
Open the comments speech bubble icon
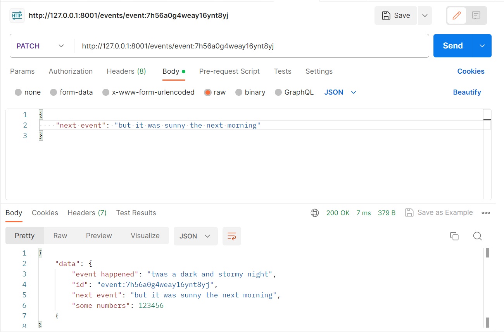476,16
